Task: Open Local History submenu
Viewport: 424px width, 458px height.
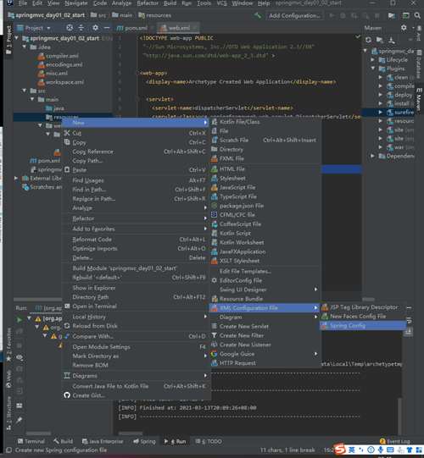Action: click(x=136, y=317)
